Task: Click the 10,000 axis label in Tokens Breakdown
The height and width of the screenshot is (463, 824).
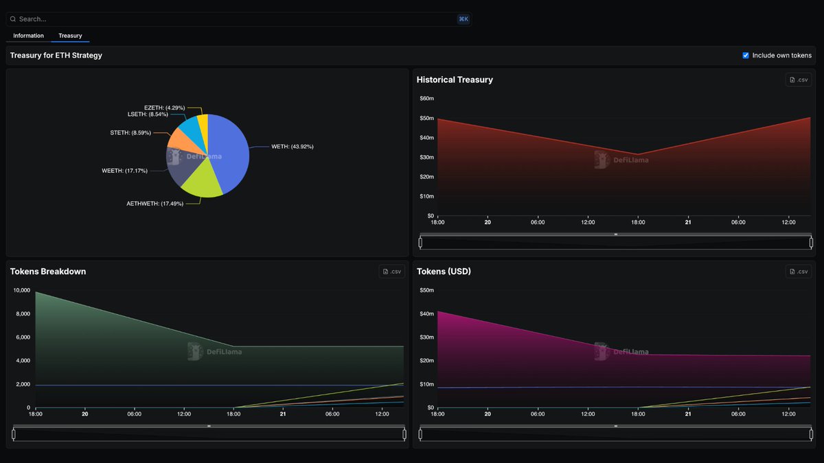Action: [x=22, y=291]
